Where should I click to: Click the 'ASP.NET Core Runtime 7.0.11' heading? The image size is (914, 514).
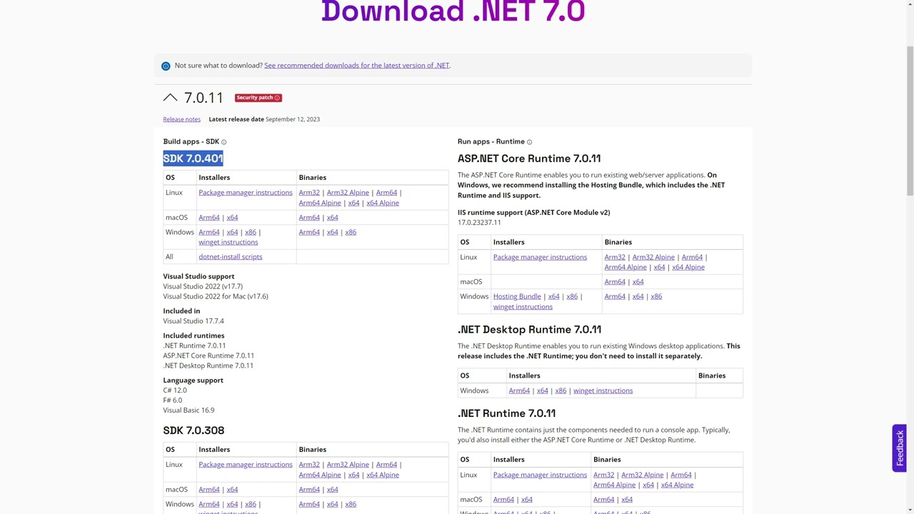(529, 158)
